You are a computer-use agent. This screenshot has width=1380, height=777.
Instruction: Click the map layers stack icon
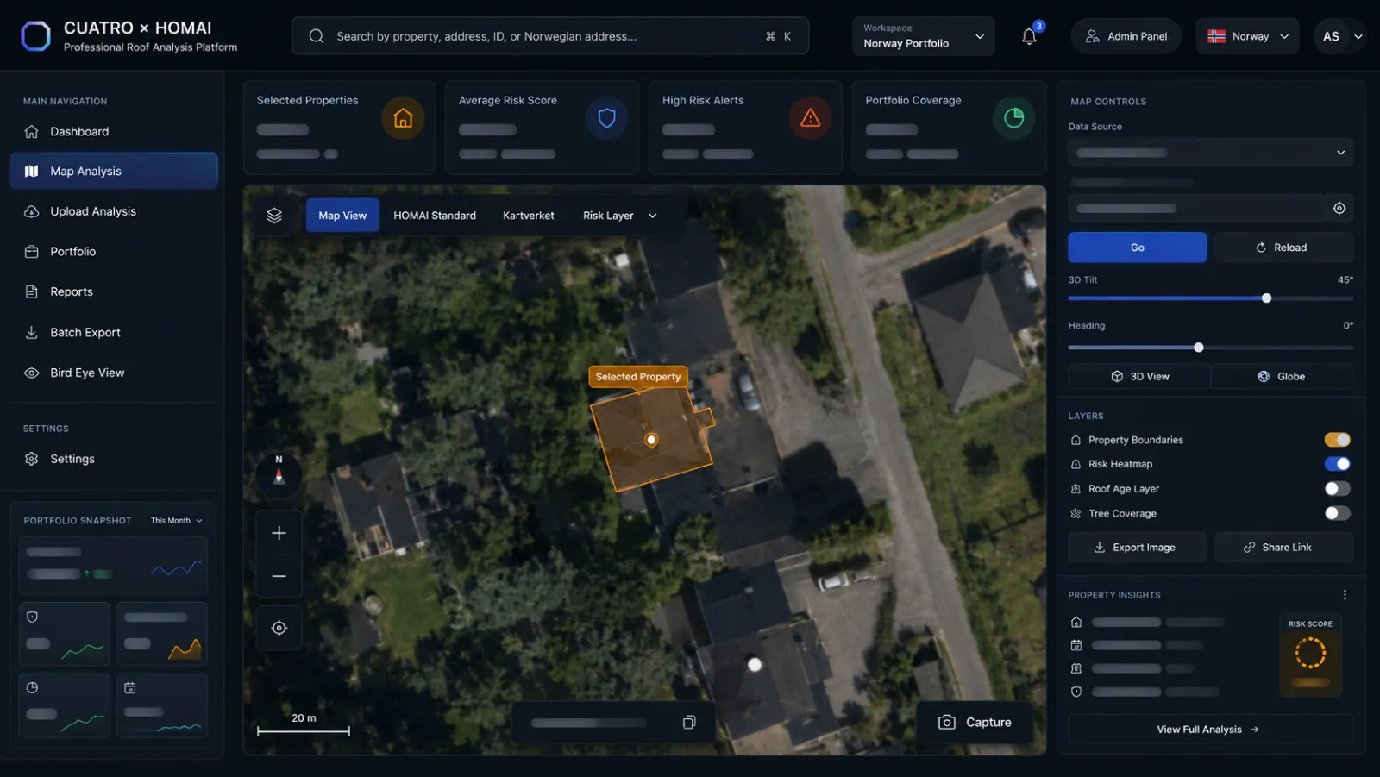(x=274, y=216)
